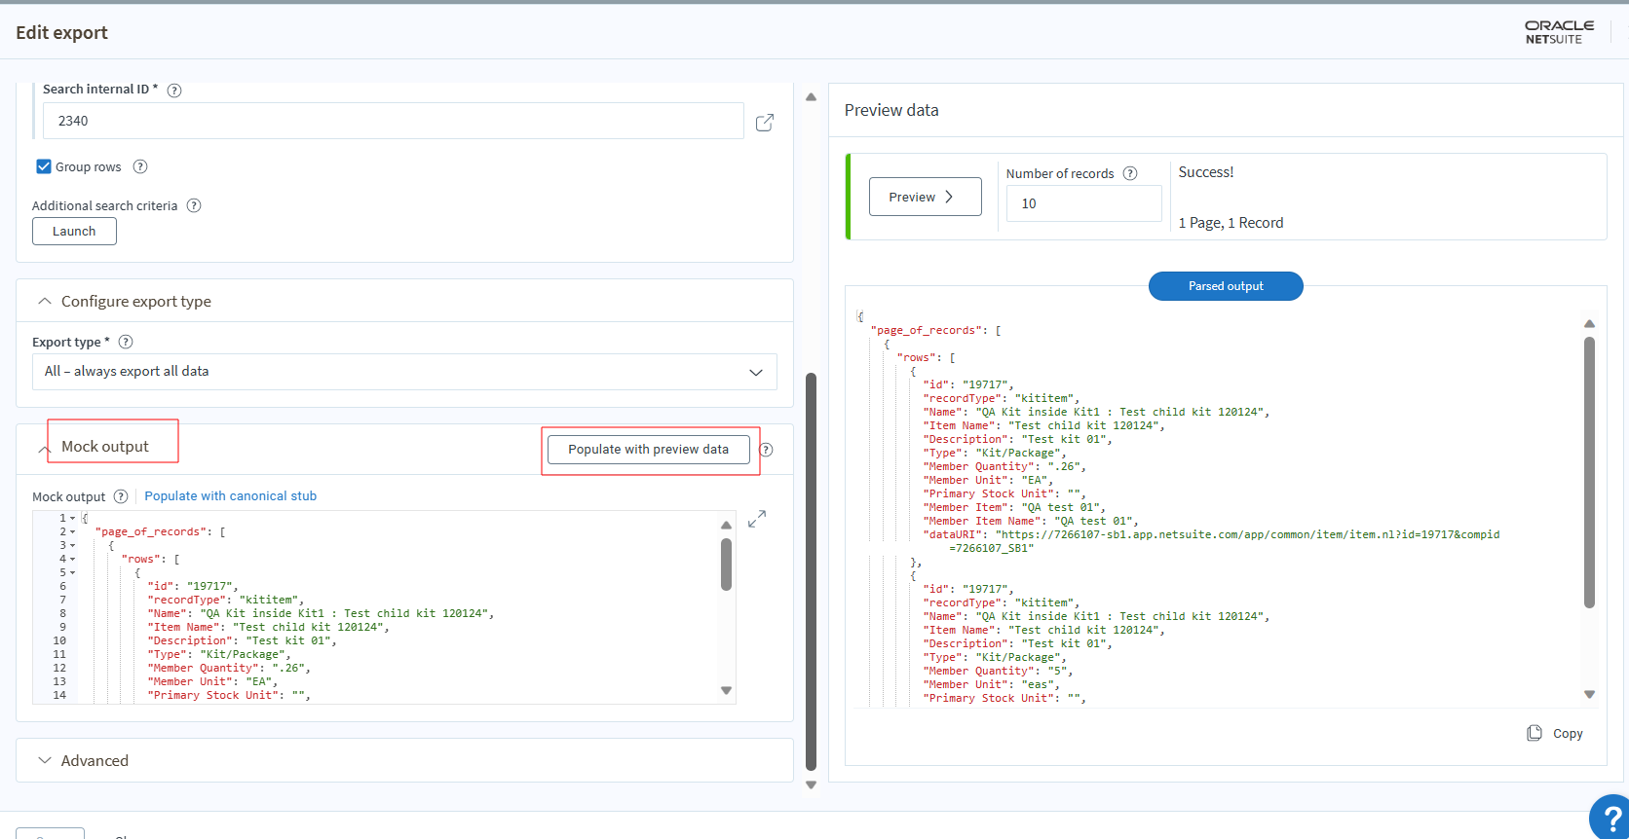Click help icon next to Populate with preview data

click(x=766, y=450)
